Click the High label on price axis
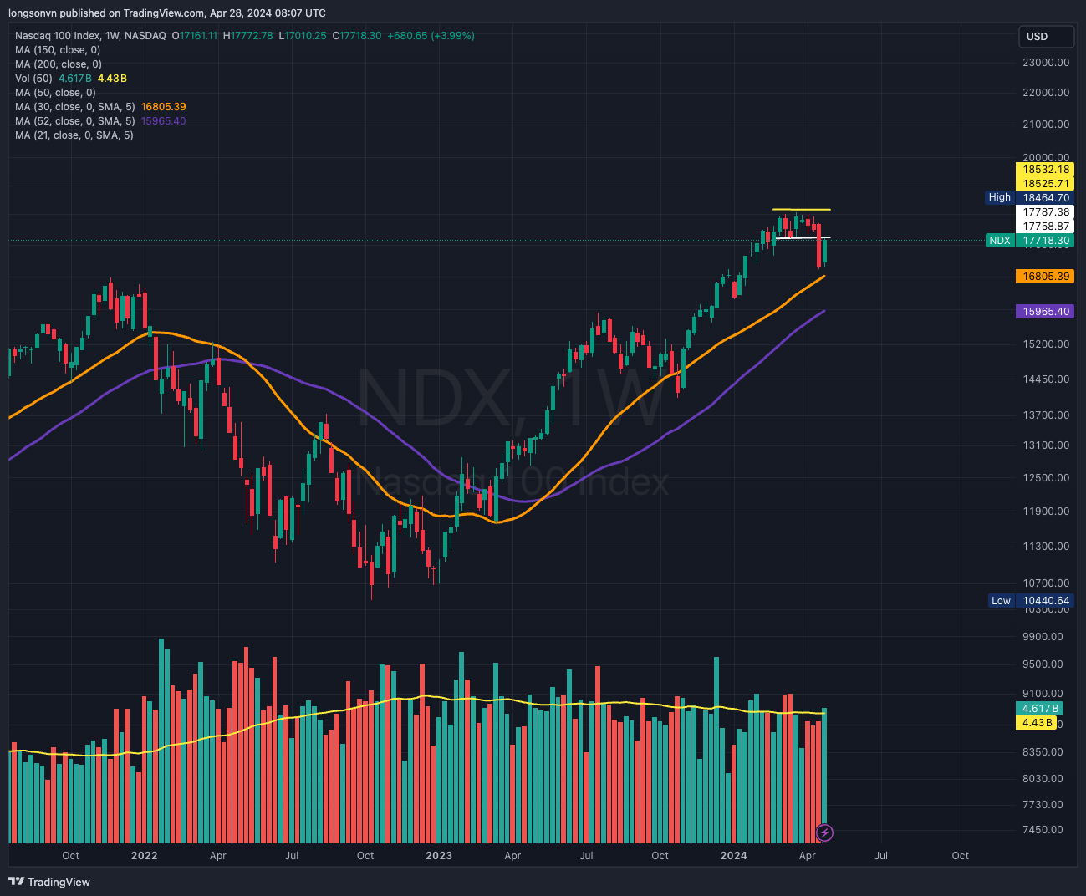Viewport: 1086px width, 896px height. pyautogui.click(x=1000, y=197)
